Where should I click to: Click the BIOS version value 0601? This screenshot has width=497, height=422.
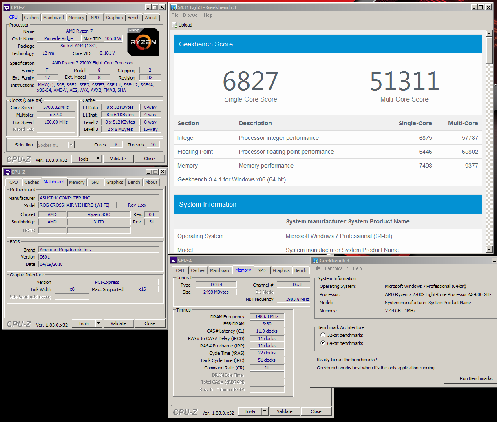(x=98, y=257)
